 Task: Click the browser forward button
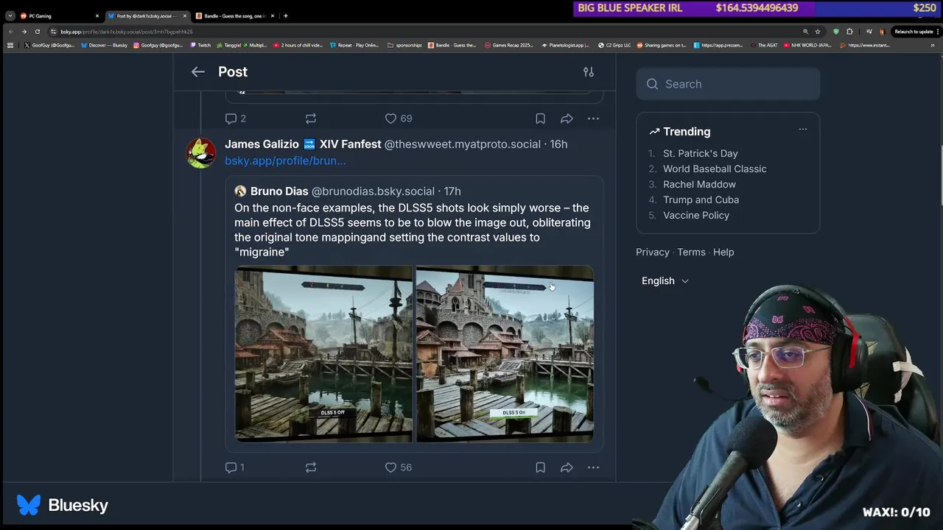pyautogui.click(x=24, y=32)
